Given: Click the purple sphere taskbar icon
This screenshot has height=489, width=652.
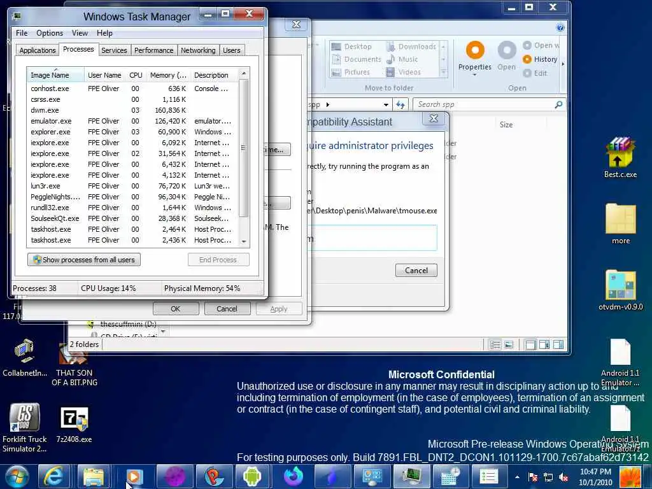Looking at the screenshot, I should (174, 476).
